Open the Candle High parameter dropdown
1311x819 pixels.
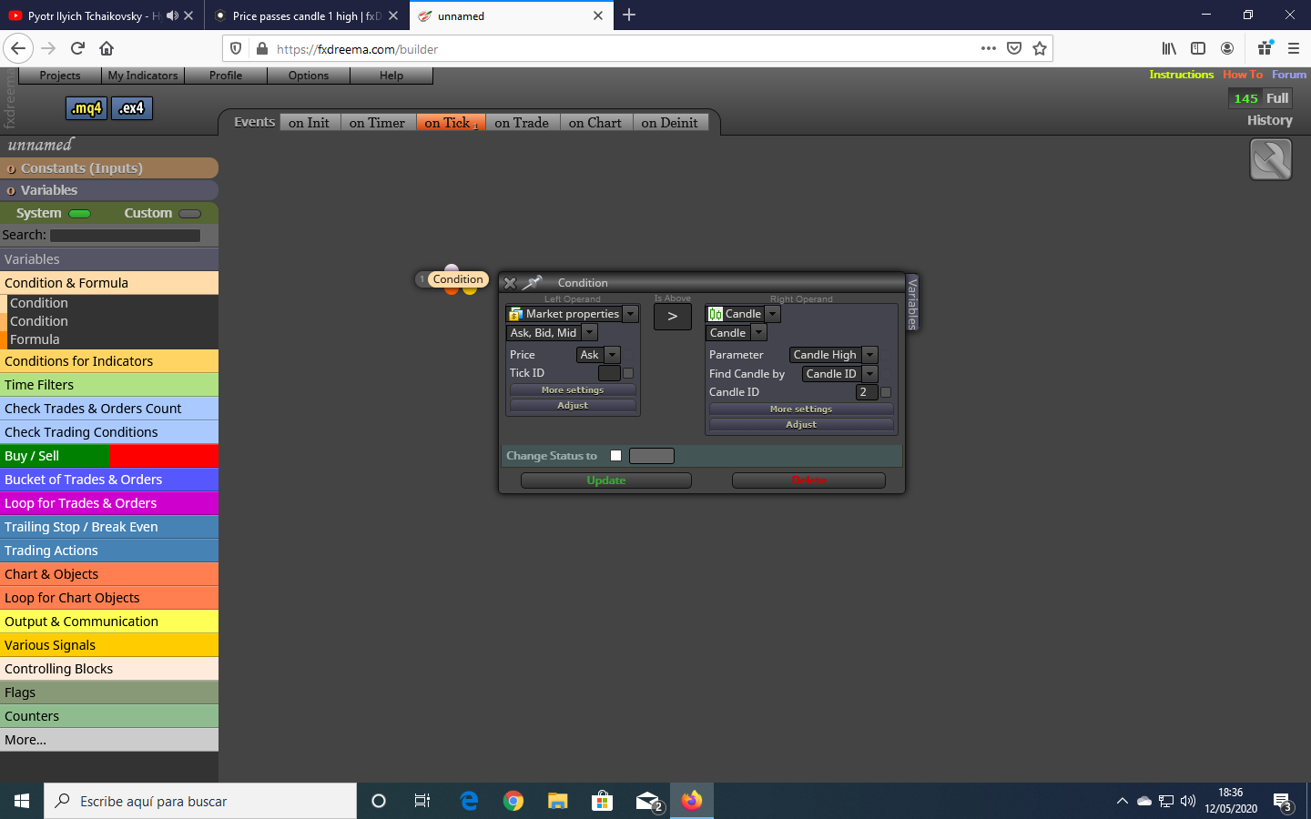point(869,355)
